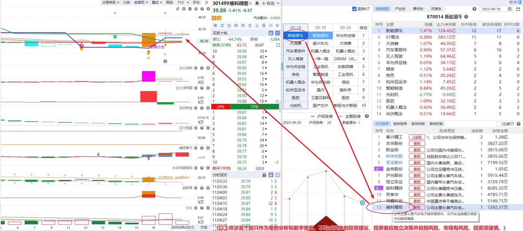
Task: Open settings gear for 捕捞季节 indicator
Action: click(x=196, y=148)
